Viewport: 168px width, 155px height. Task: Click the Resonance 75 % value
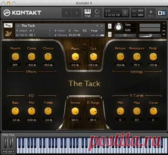pyautogui.click(x=137, y=65)
